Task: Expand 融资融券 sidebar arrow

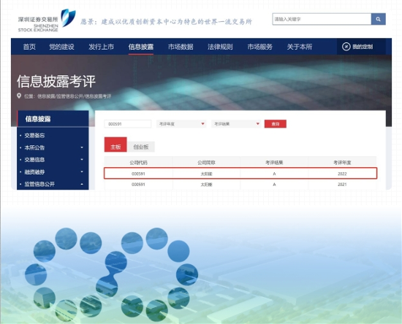Action: (x=82, y=171)
